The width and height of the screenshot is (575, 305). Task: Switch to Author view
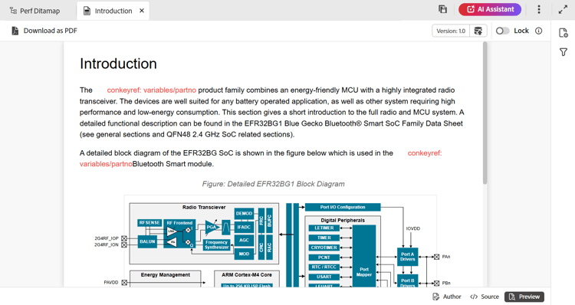pos(447,297)
